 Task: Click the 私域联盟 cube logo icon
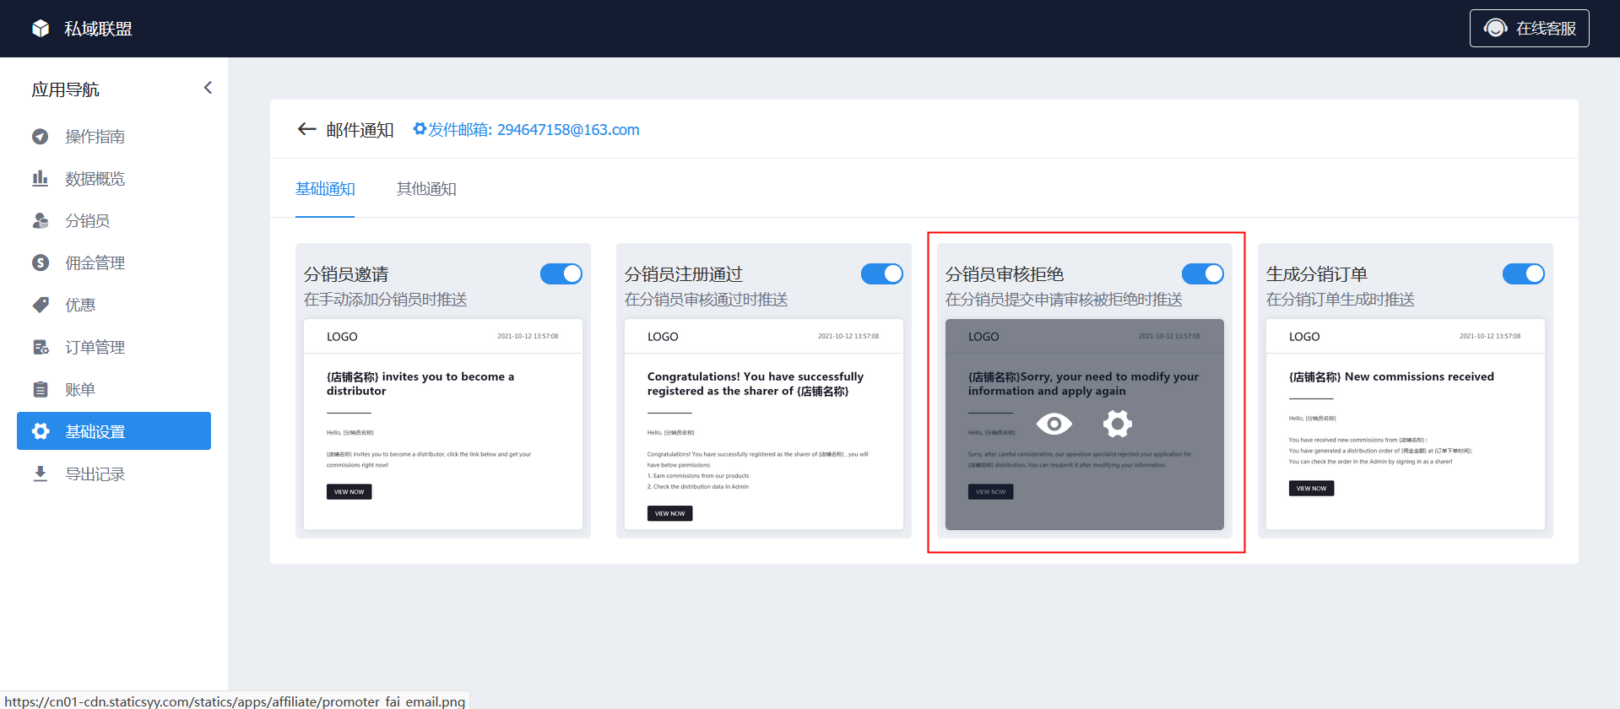tap(41, 29)
